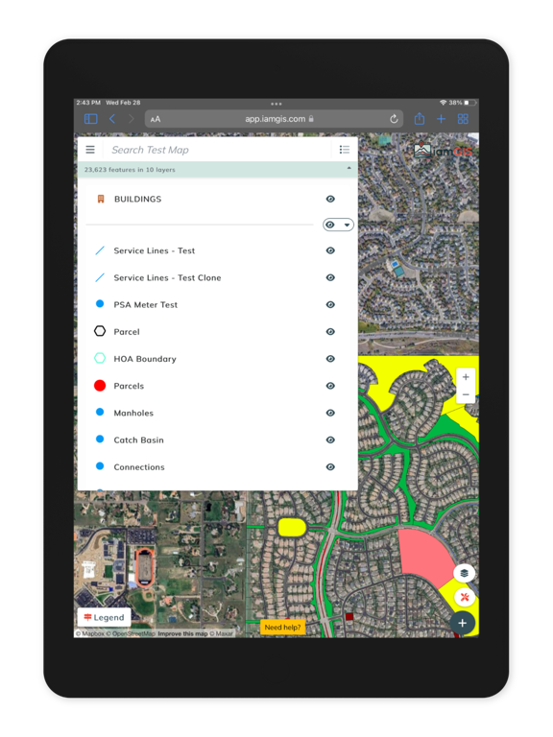Reload the page
Image resolution: width=553 pixels, height=737 pixels.
(x=394, y=119)
